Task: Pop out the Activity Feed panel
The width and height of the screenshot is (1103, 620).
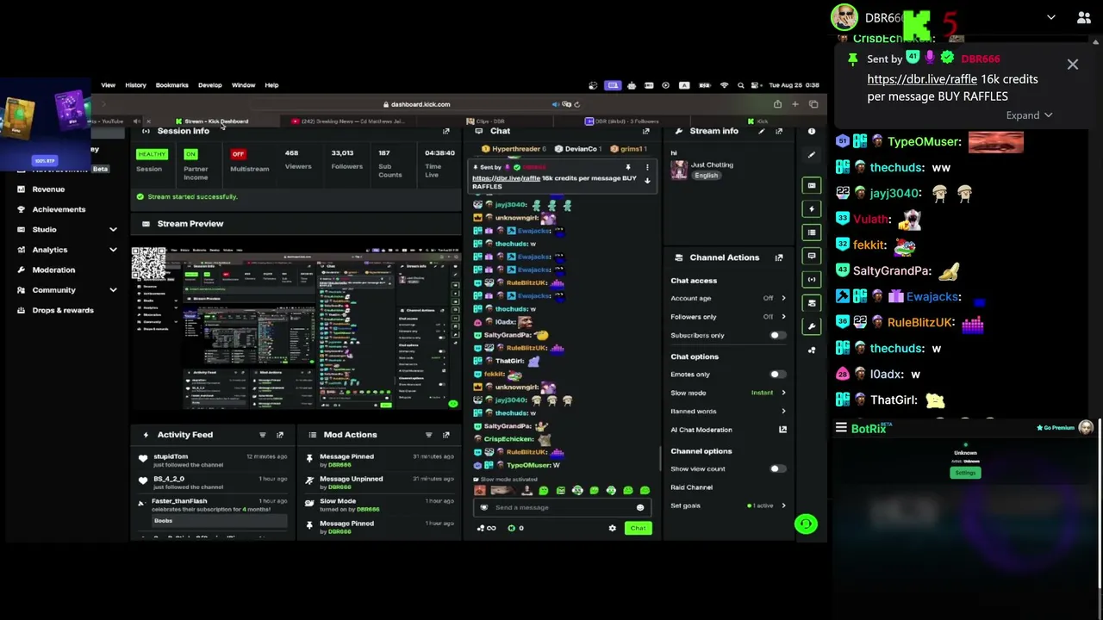Action: coord(279,435)
